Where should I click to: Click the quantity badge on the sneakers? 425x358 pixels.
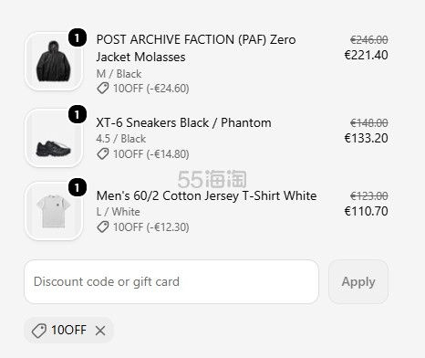point(78,114)
